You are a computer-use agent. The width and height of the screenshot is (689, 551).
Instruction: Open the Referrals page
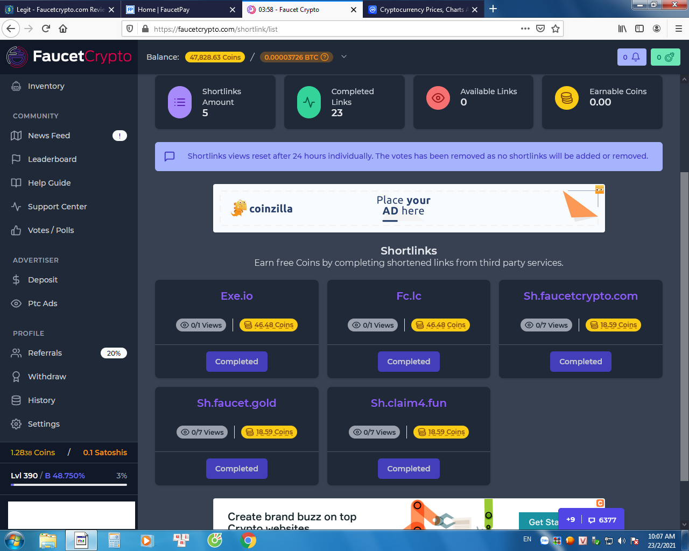[69, 353]
